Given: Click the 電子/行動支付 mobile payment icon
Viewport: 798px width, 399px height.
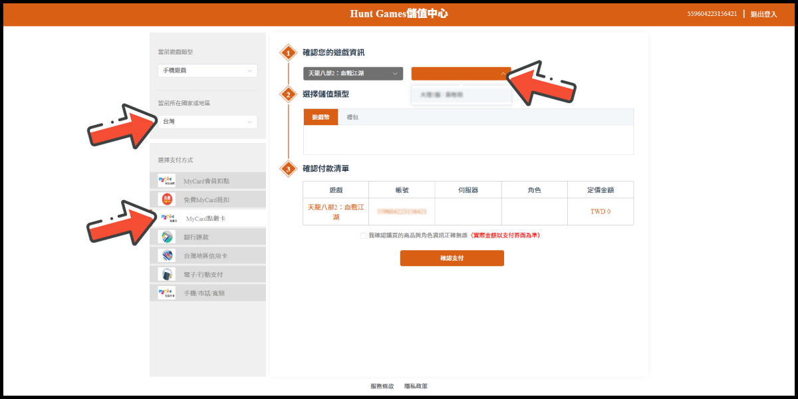Looking at the screenshot, I should tap(166, 274).
